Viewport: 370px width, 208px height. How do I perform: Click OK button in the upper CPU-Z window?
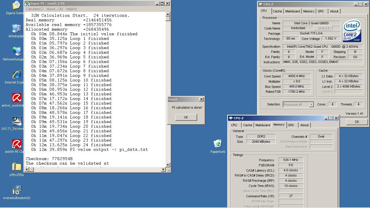click(357, 122)
